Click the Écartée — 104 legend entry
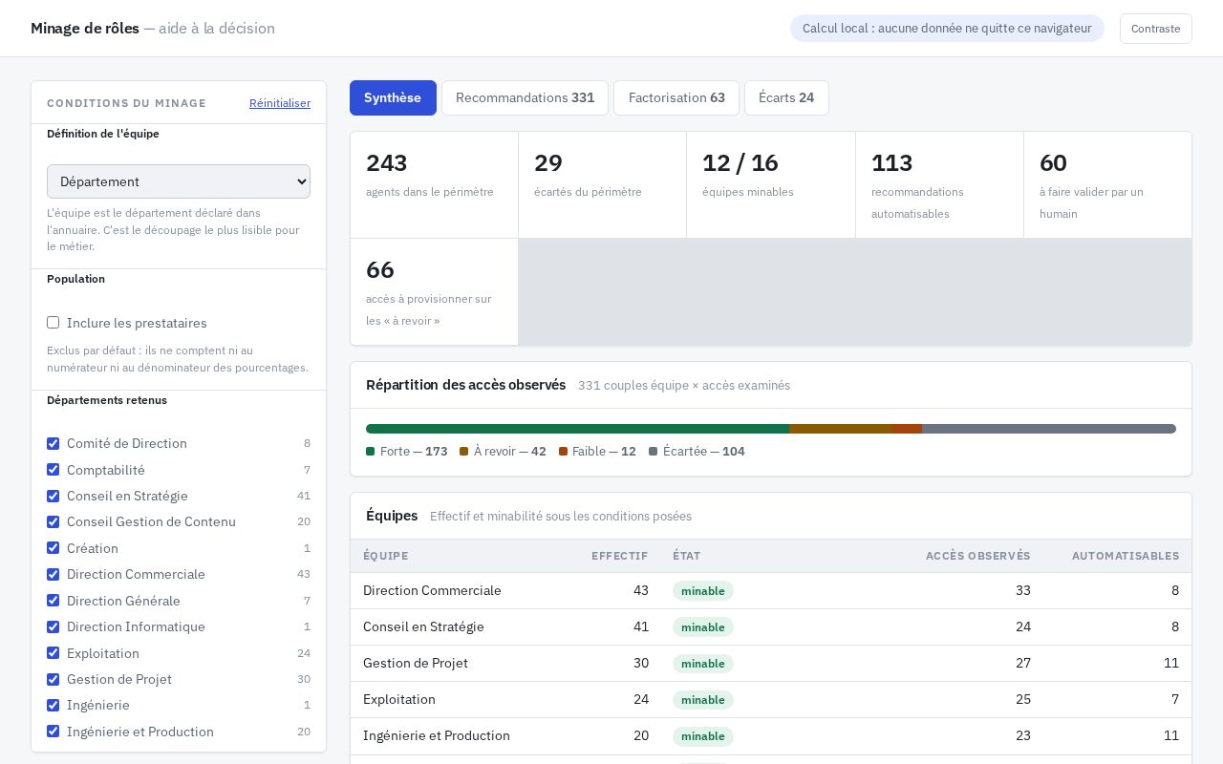The height and width of the screenshot is (764, 1223). (697, 451)
